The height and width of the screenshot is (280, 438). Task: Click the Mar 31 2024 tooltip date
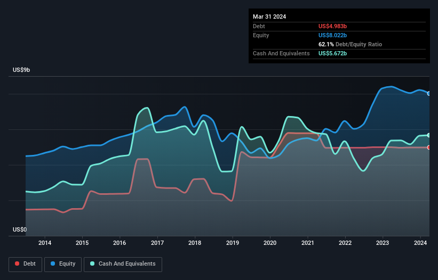[x=269, y=17]
